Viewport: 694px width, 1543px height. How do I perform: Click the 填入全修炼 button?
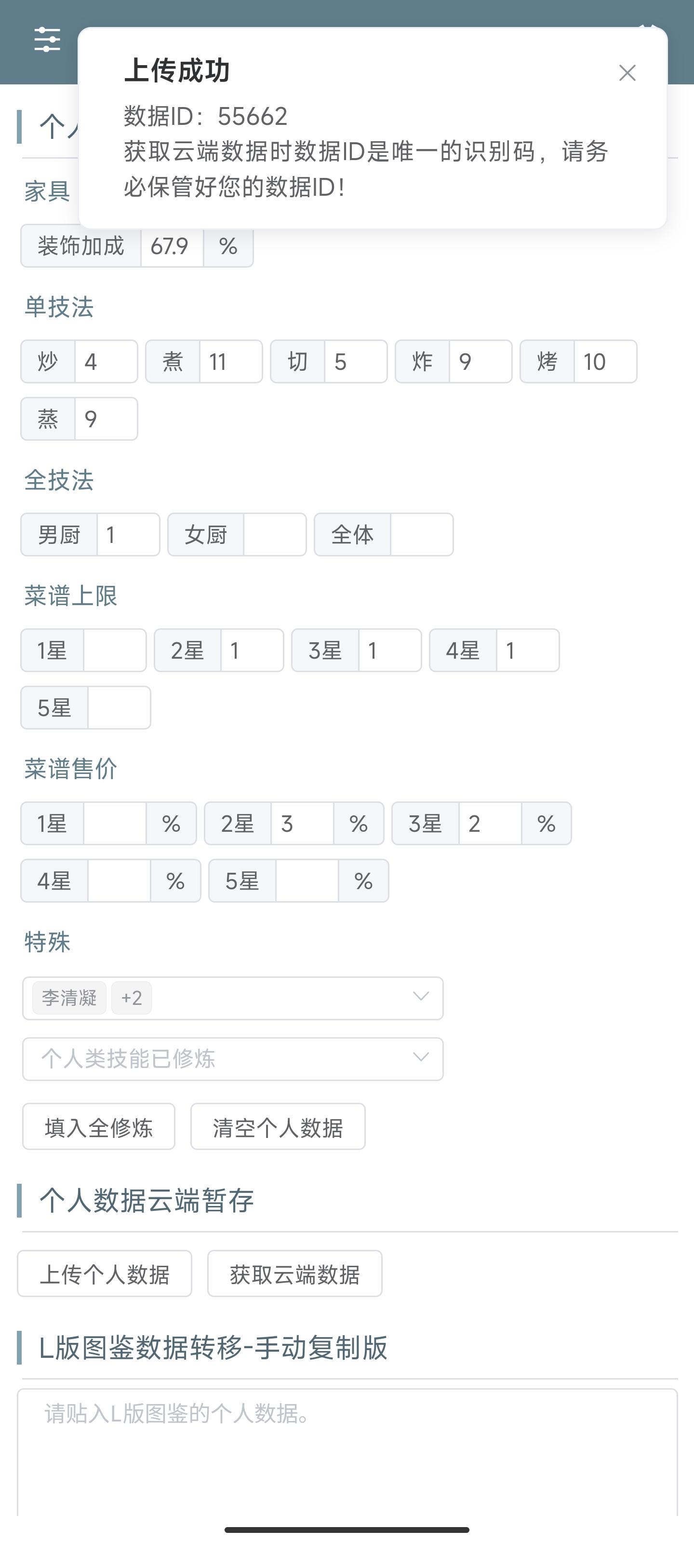click(99, 1127)
